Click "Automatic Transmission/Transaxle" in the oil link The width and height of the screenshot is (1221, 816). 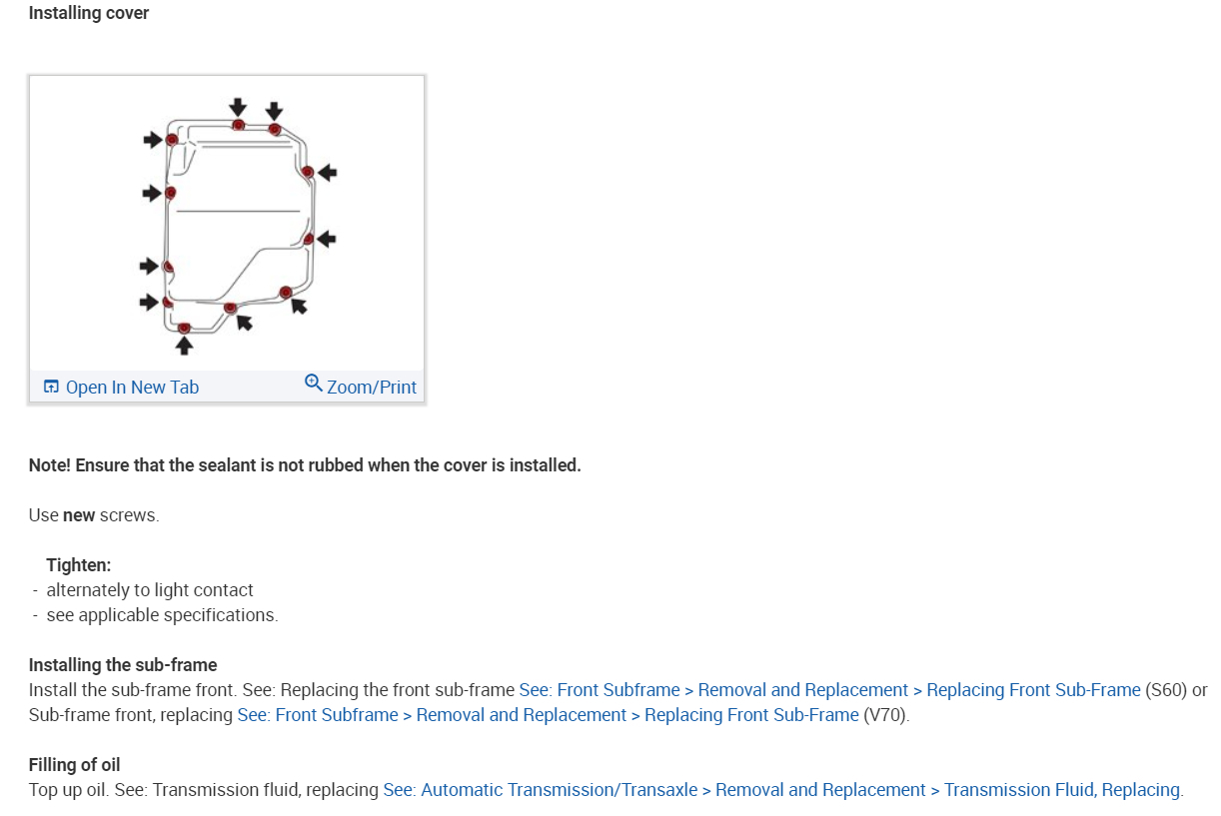(560, 790)
